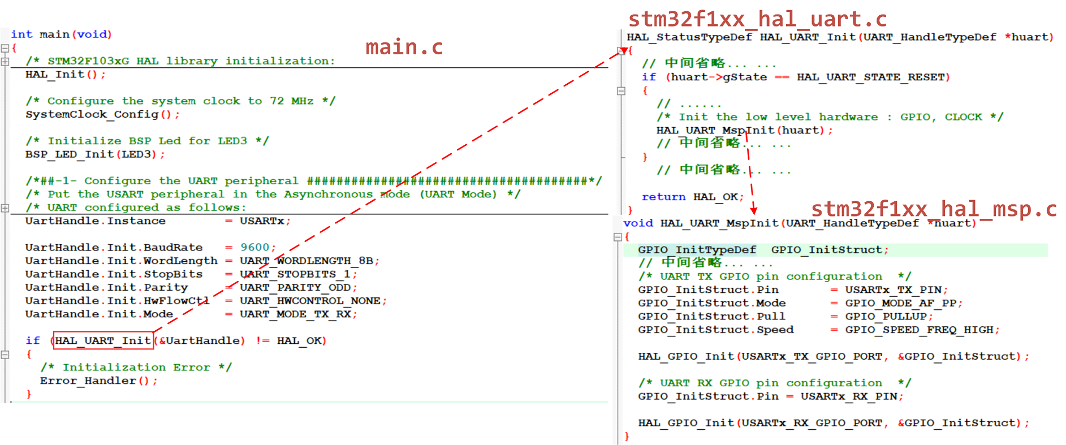Click the BaudRate value 9600

coord(255,247)
